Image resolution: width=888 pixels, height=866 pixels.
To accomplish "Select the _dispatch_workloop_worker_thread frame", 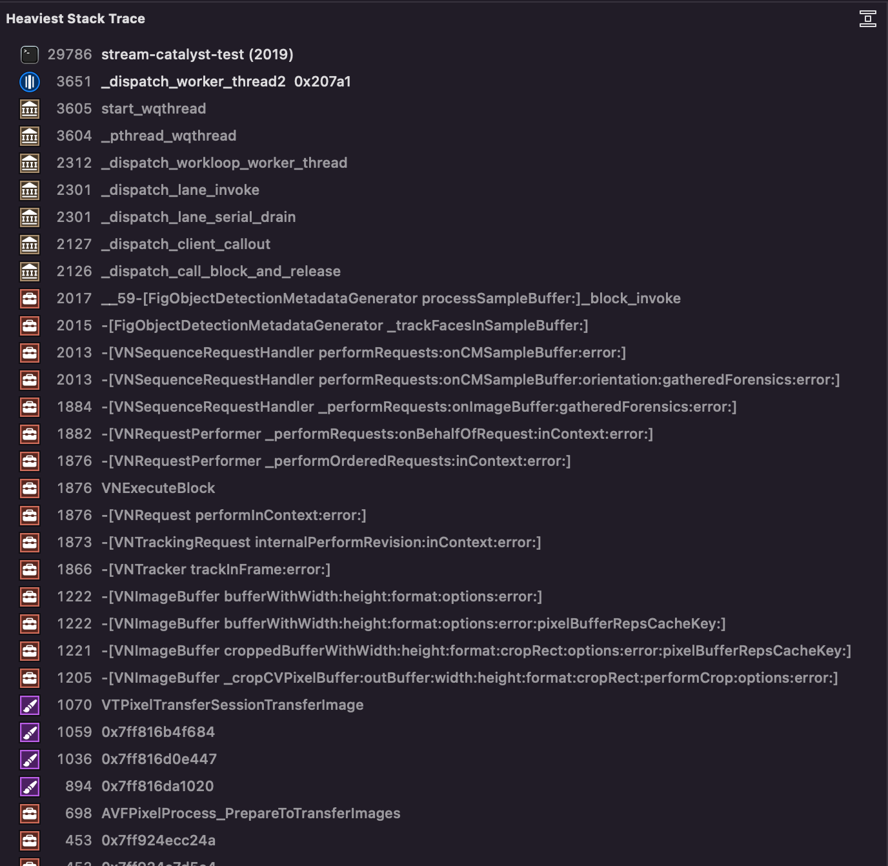I will pyautogui.click(x=224, y=163).
